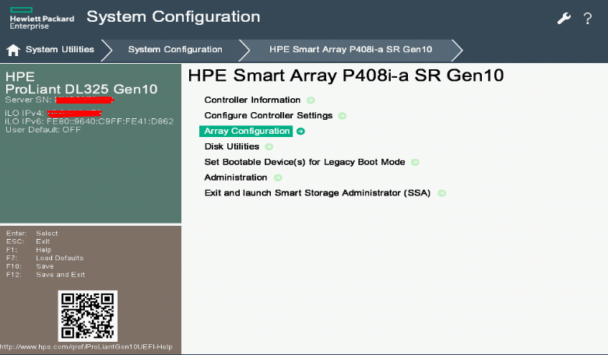
Task: Go to System Utilities breadcrumb
Action: [60, 50]
